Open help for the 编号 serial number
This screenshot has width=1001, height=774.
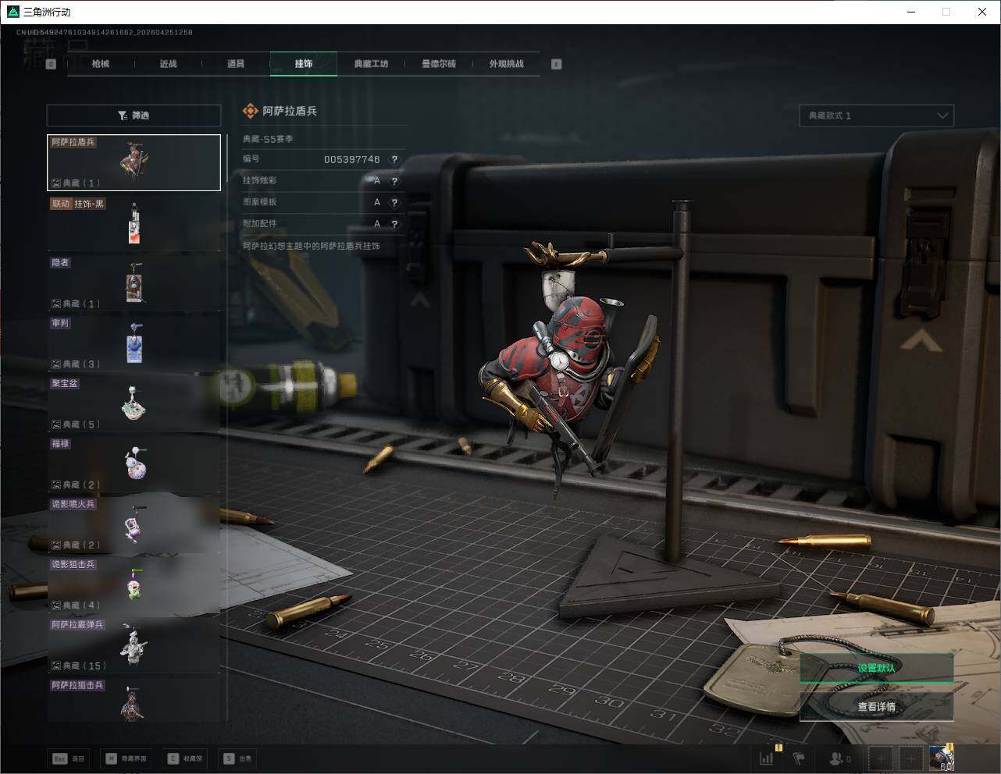[394, 159]
